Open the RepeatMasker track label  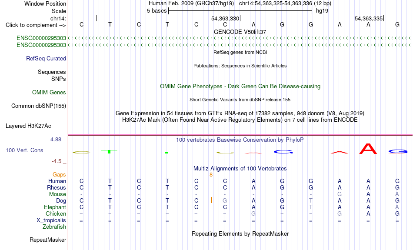pos(48,240)
